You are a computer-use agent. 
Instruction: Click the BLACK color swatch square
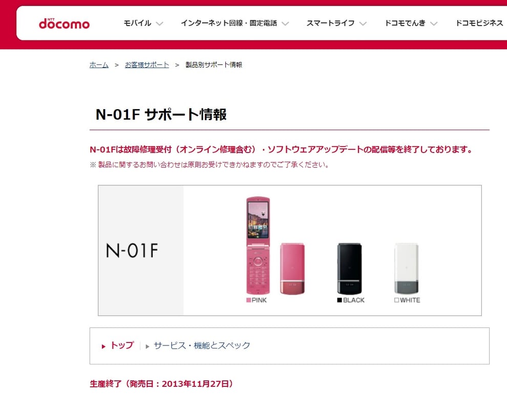(x=339, y=300)
